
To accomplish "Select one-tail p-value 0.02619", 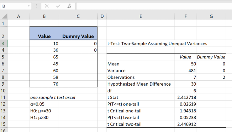I will pos(186,104).
